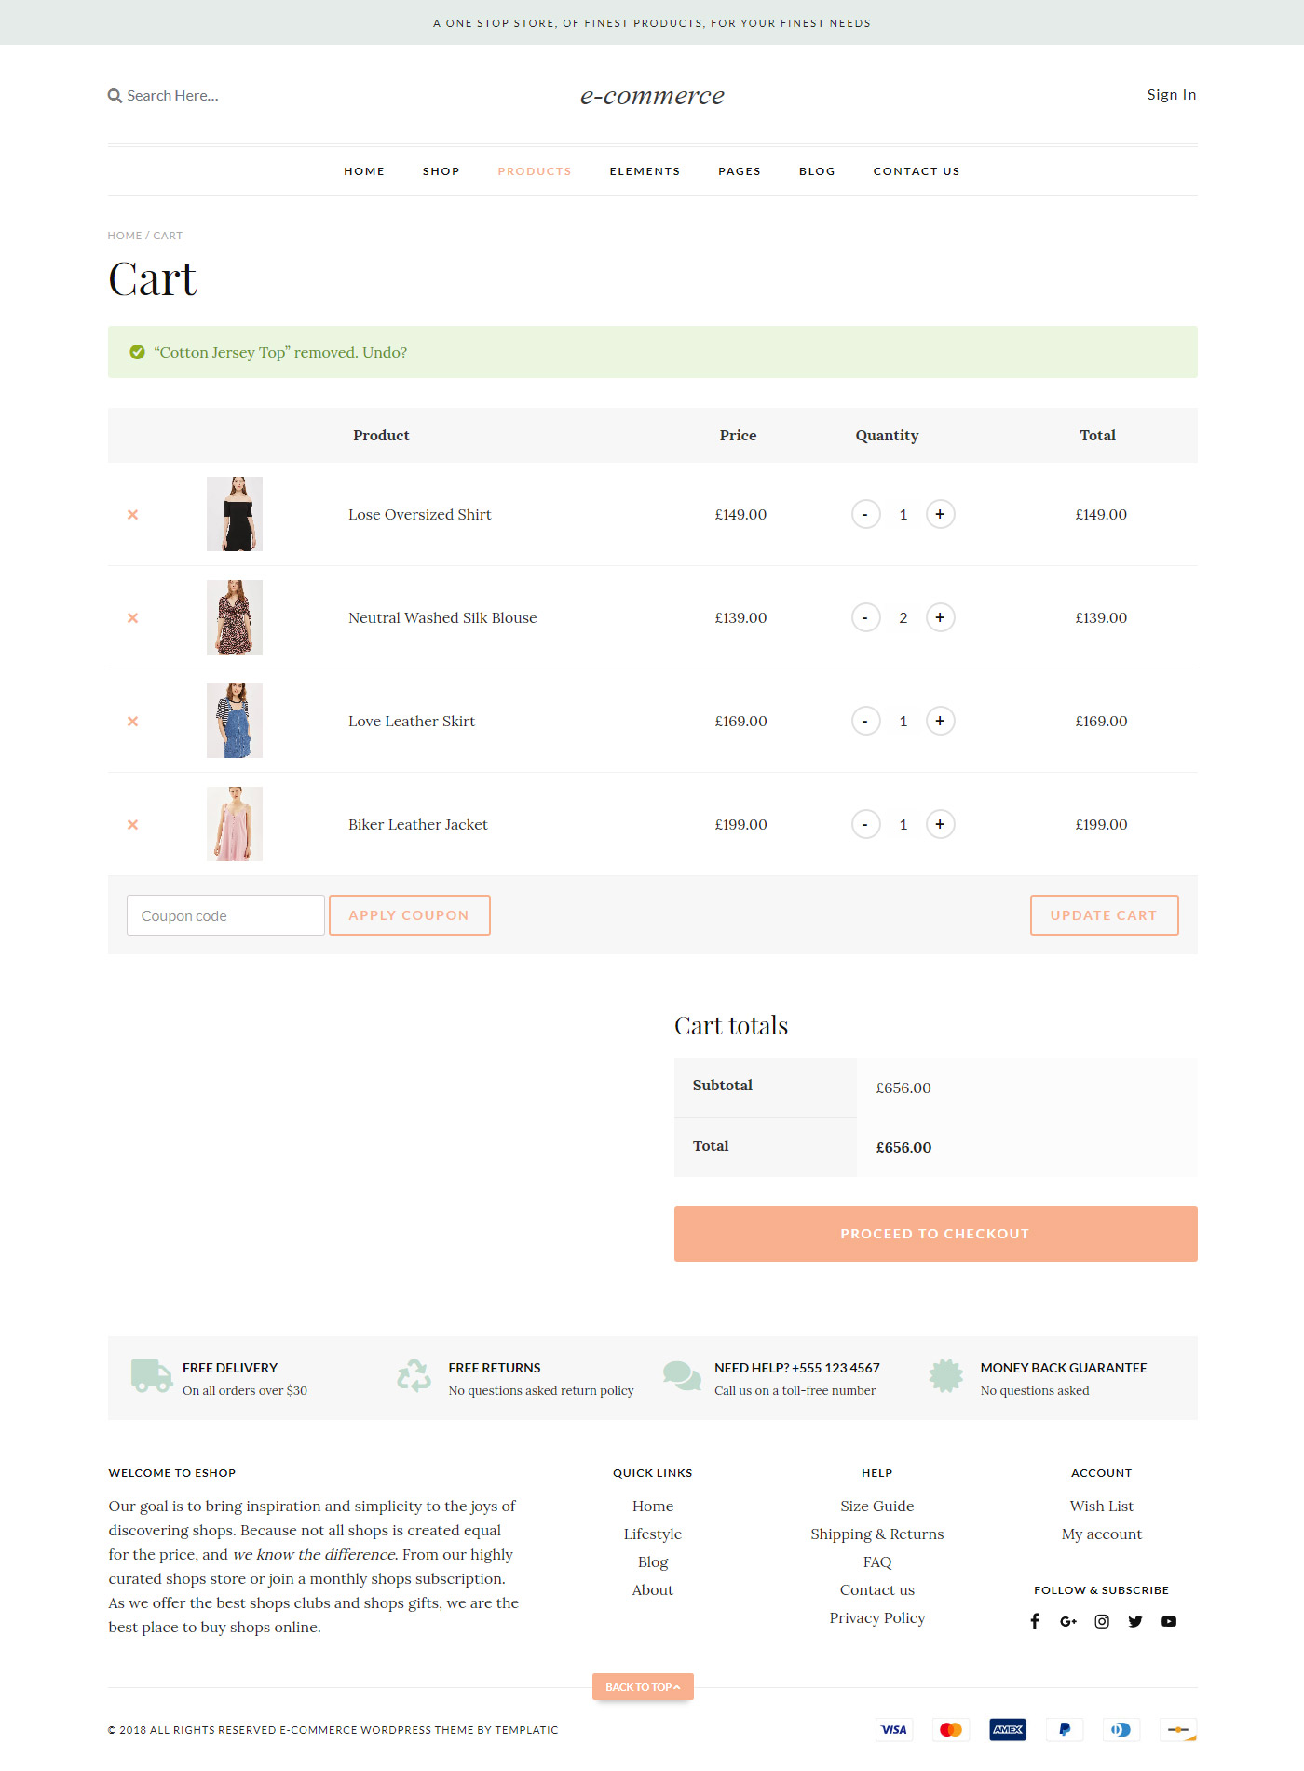
Task: Open Biker Leather Jacket product thumbnail
Action: coord(235,824)
